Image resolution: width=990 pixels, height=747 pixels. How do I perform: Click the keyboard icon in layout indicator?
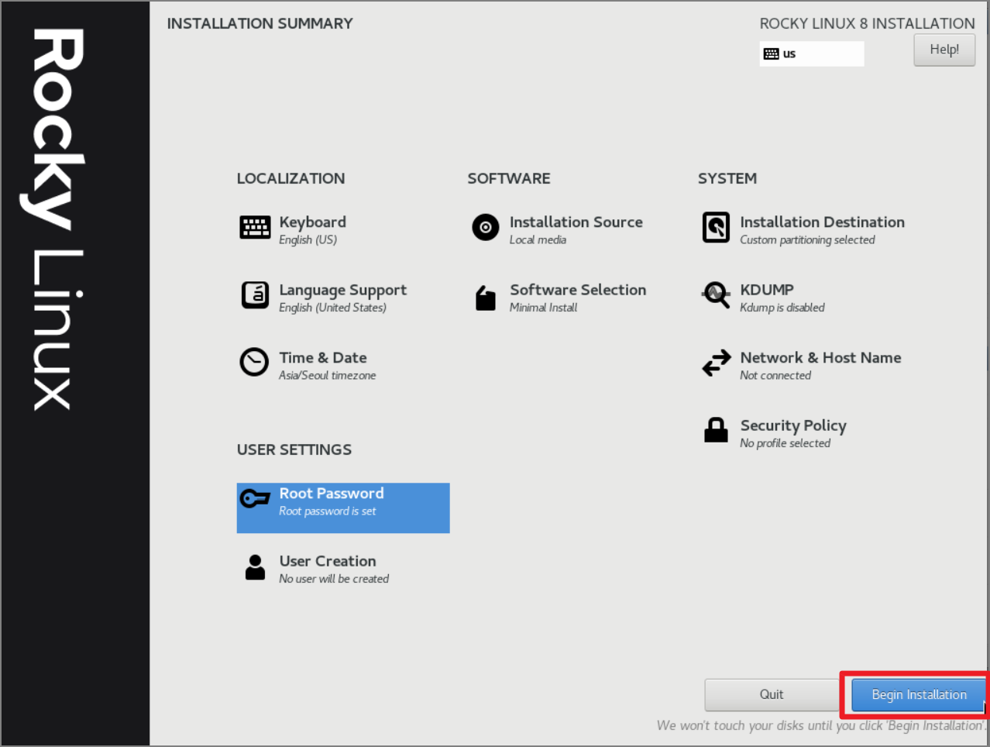[x=772, y=53]
